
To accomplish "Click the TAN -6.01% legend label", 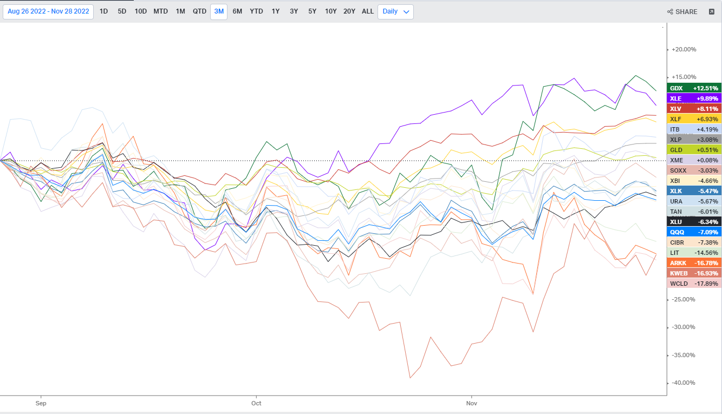I will coord(694,212).
